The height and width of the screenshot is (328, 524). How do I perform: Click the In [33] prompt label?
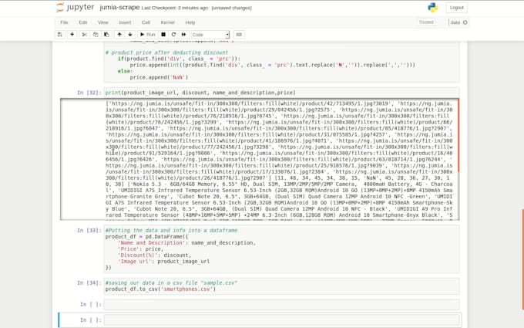[89, 230]
